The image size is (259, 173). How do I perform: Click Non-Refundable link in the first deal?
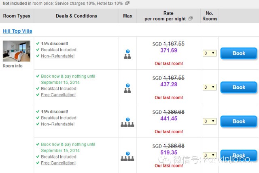coord(57,56)
